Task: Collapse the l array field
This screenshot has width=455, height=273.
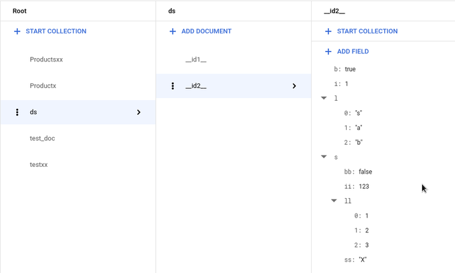Action: click(x=324, y=98)
